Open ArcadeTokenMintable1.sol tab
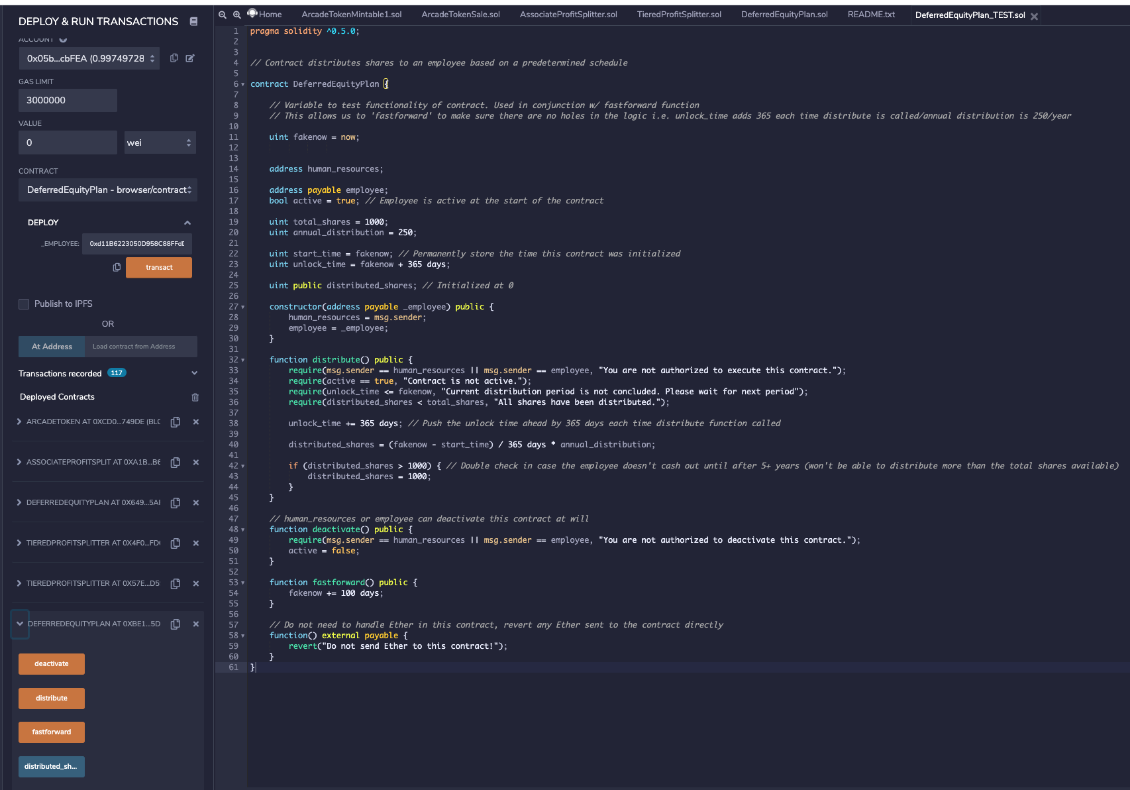The width and height of the screenshot is (1130, 790). click(352, 14)
